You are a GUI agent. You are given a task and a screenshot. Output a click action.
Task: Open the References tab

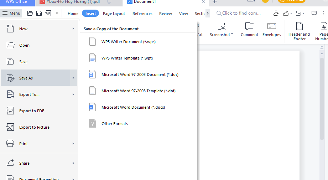(x=142, y=14)
